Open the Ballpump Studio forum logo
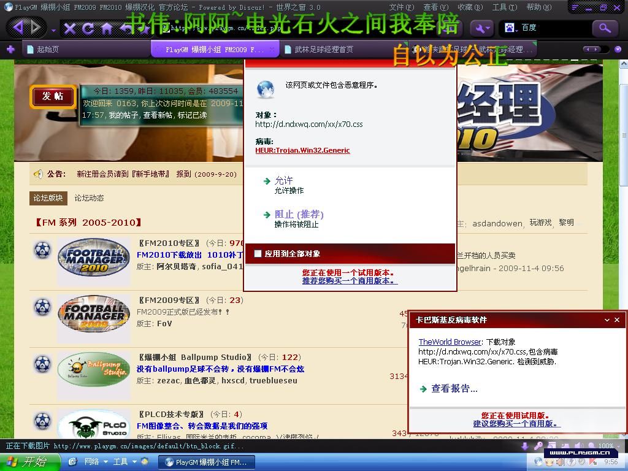Screen dimensions: 628x471 (94, 369)
